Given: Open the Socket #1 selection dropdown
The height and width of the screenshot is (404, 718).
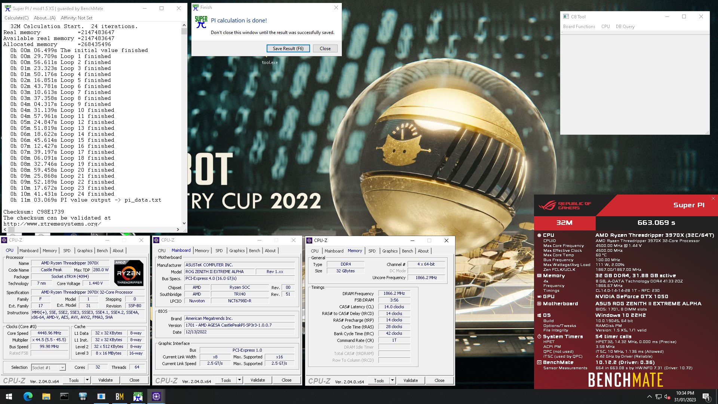Looking at the screenshot, I should tap(49, 368).
